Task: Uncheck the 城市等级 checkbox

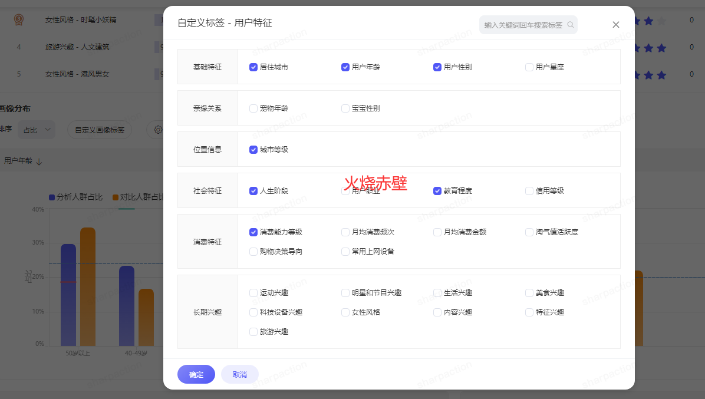Action: click(253, 150)
